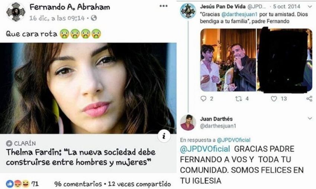Click the reply icon under the tweet
The width and height of the screenshot is (316, 189).
click(204, 99)
